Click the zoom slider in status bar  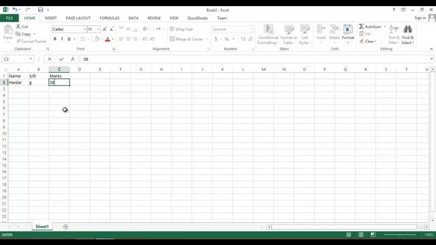pos(400,235)
